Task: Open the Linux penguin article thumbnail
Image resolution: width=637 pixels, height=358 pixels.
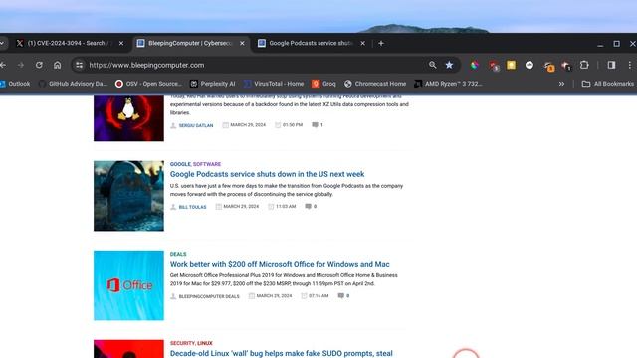Action: (128, 118)
